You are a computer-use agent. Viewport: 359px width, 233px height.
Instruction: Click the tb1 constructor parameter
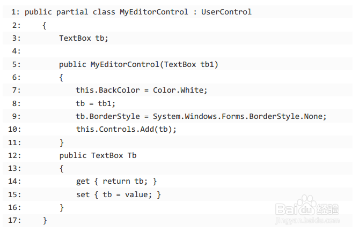208,64
